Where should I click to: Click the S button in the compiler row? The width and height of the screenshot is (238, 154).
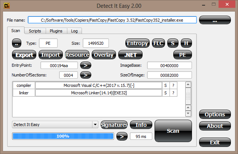click(x=166, y=85)
